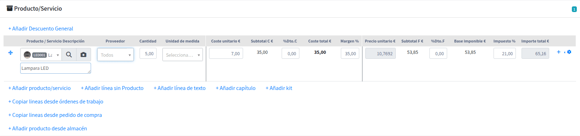Focus the Cantidad field showing 5,00

[x=148, y=53]
